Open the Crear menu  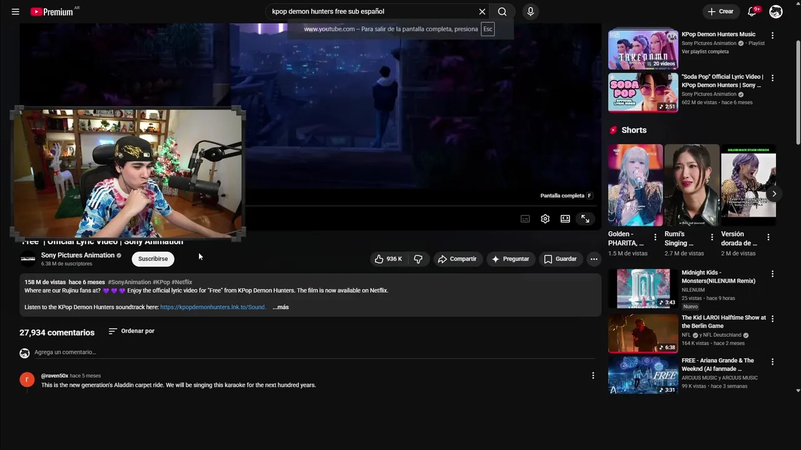720,12
